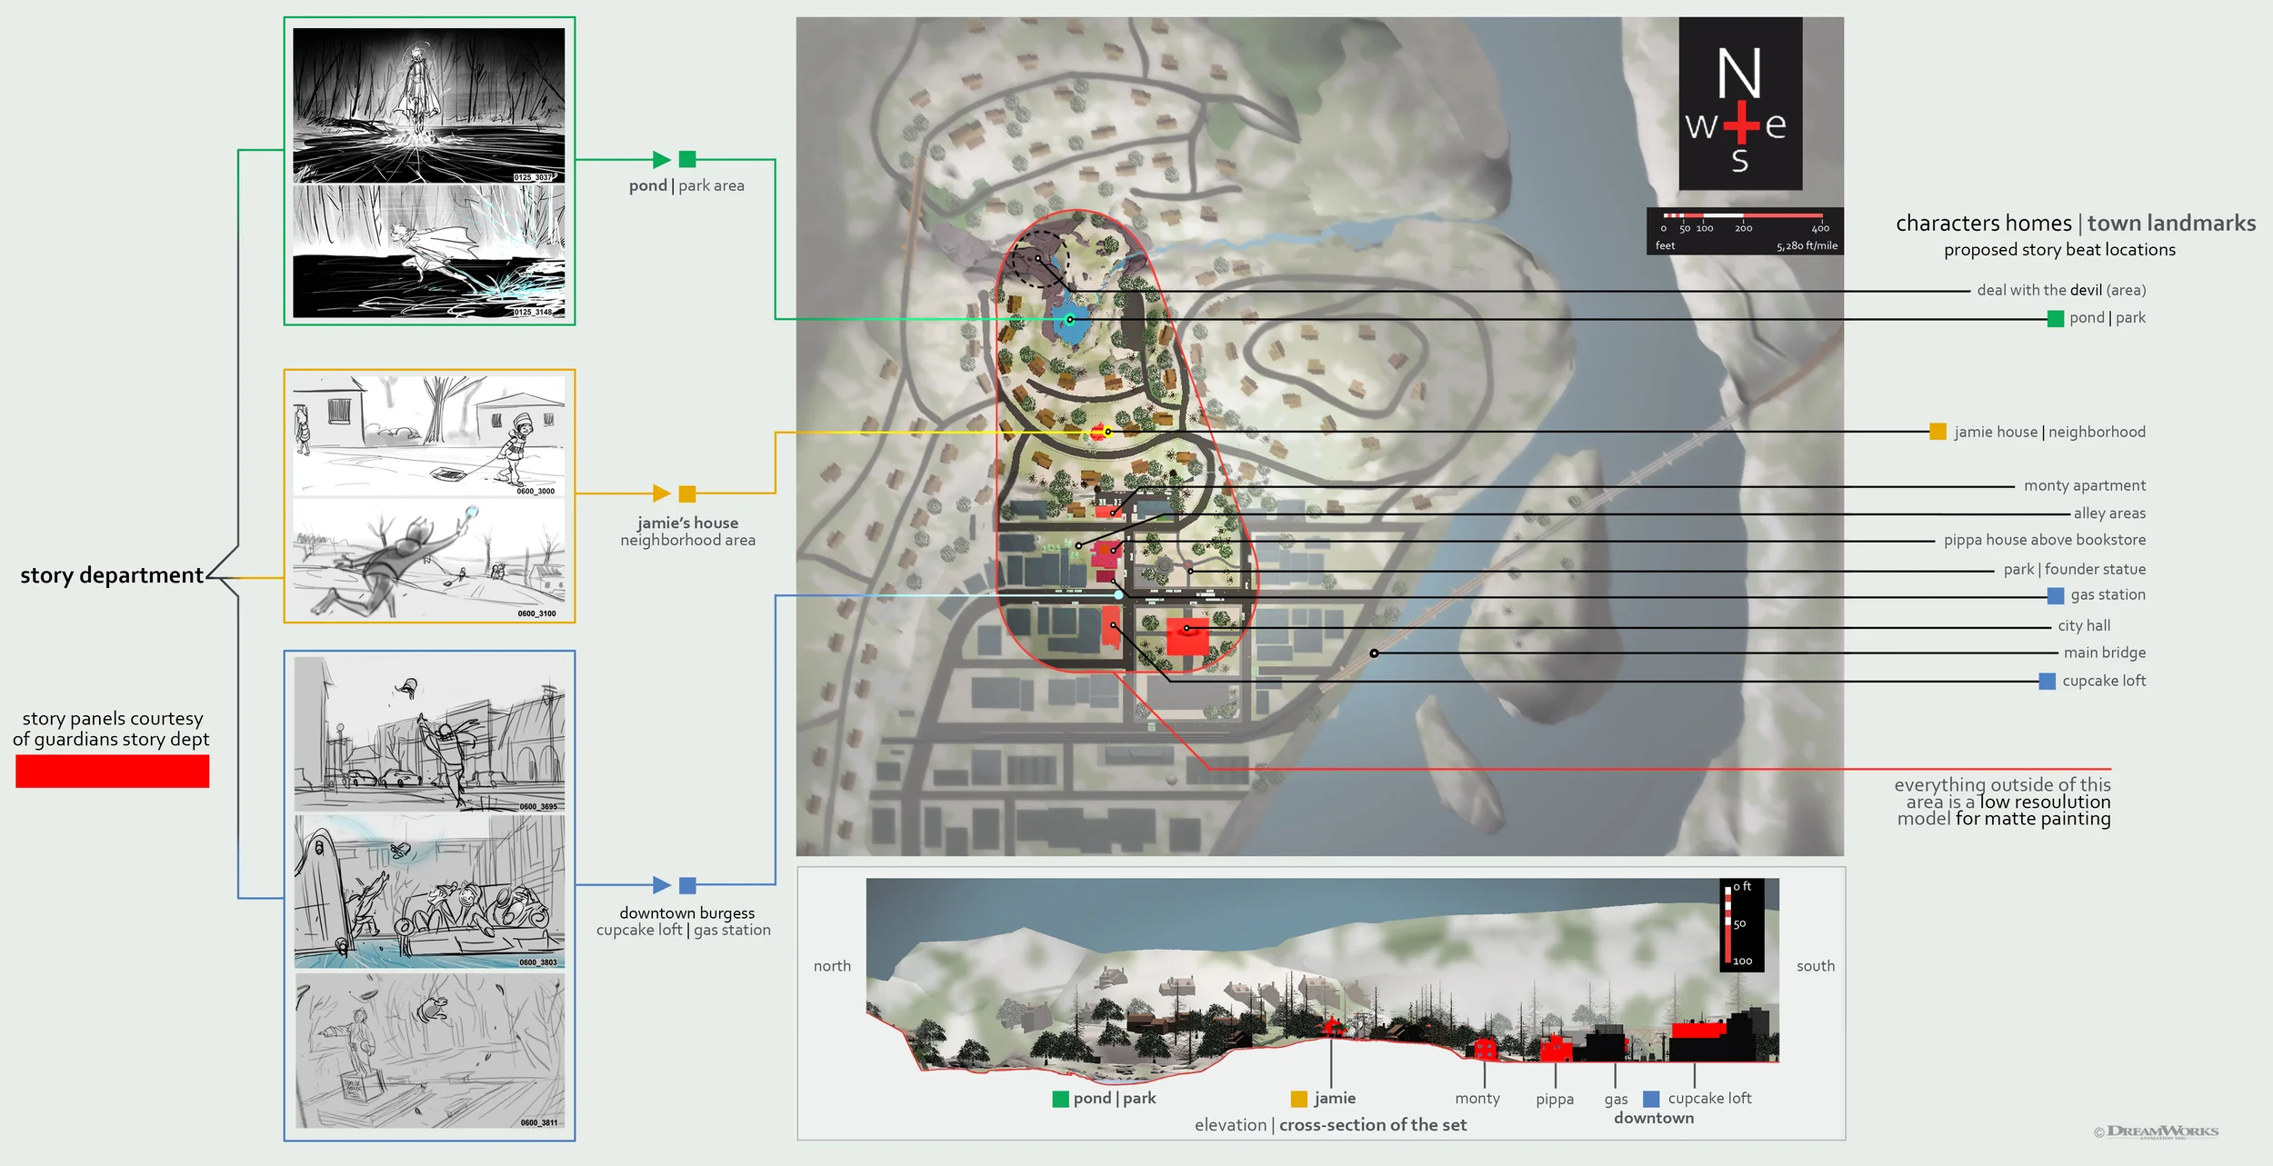Click the blue legend square next to gas station
2273x1166 pixels.
tap(2056, 595)
